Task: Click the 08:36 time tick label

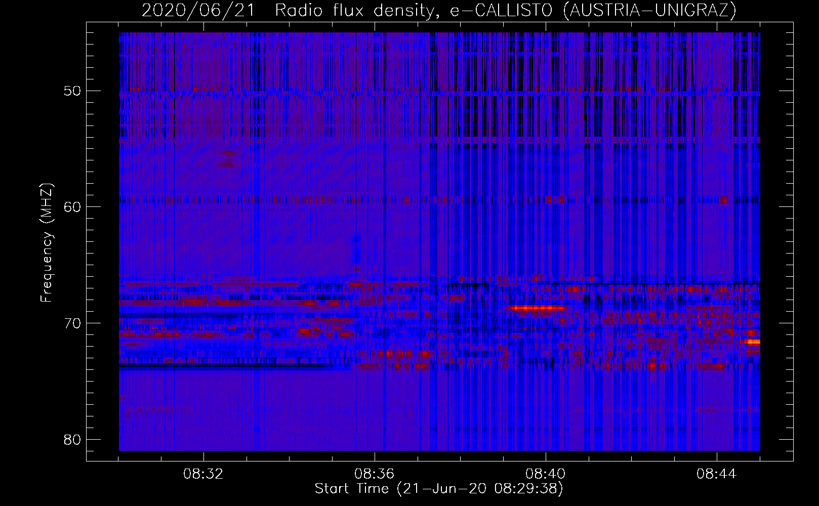Action: (375, 474)
